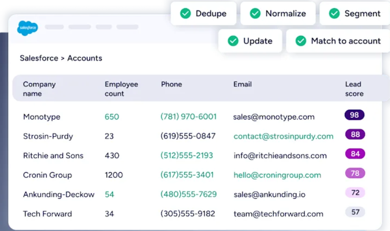Click employee count 23
The height and width of the screenshot is (231, 390).
point(109,136)
